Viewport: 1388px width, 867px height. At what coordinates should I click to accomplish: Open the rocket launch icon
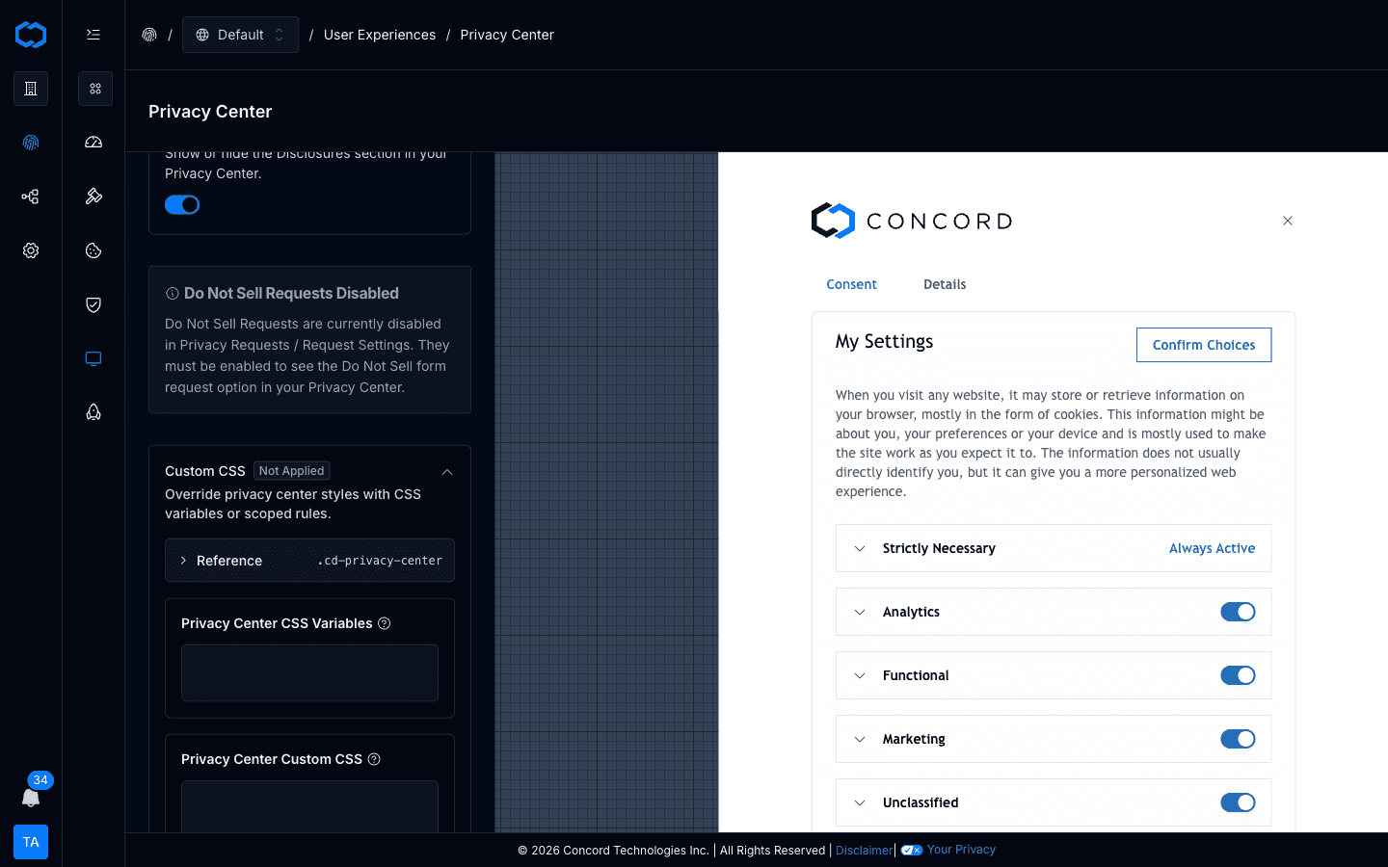(93, 411)
